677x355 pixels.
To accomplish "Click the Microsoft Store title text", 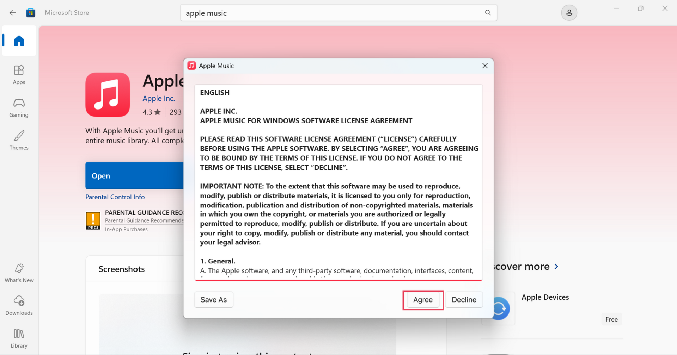I will pyautogui.click(x=67, y=13).
